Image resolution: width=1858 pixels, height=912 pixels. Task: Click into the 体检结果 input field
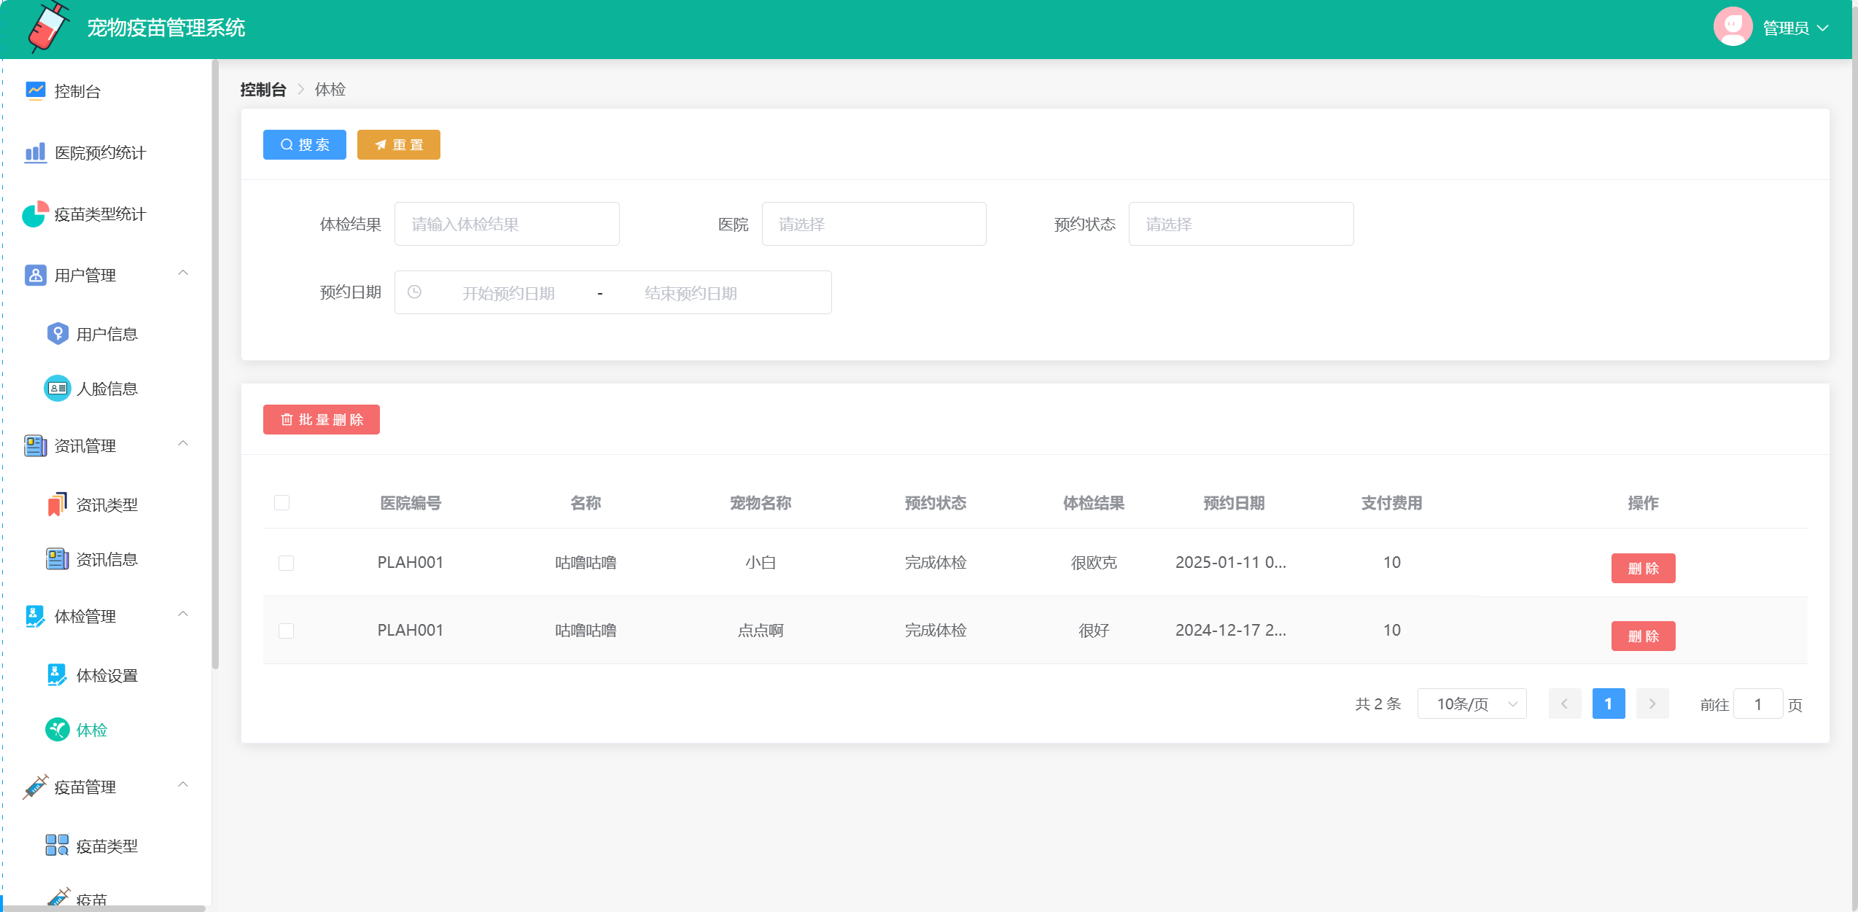[507, 224]
